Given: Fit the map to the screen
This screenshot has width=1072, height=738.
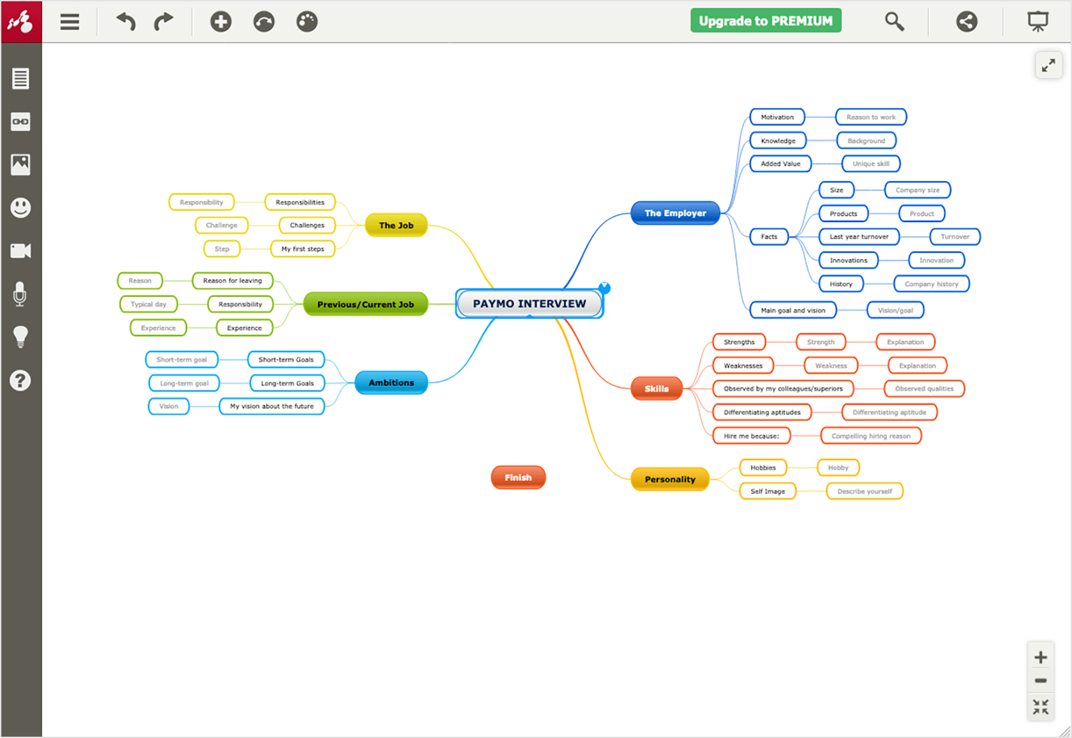Looking at the screenshot, I should click(1041, 706).
